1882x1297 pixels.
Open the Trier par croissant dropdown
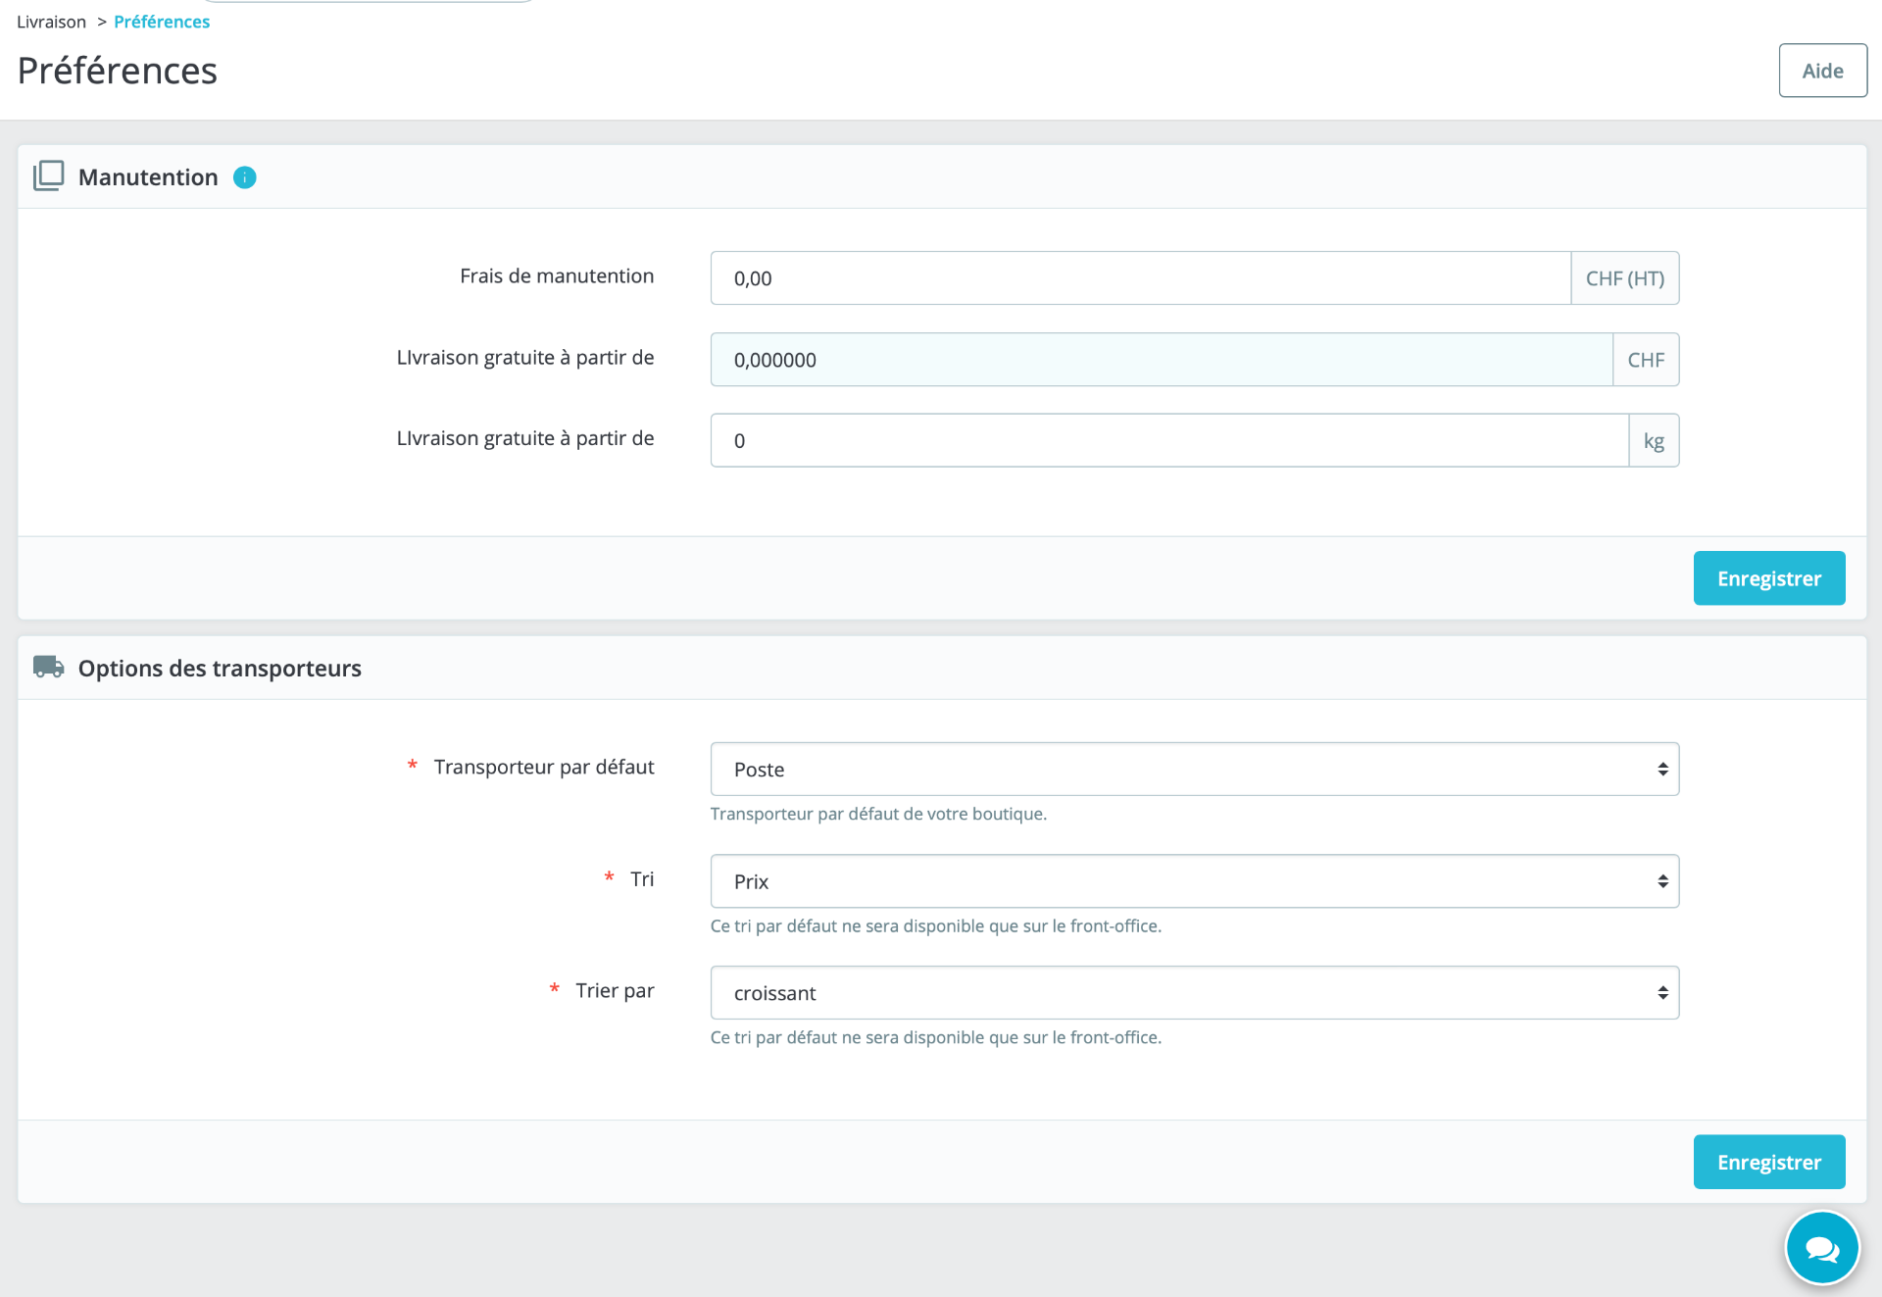coord(1194,993)
